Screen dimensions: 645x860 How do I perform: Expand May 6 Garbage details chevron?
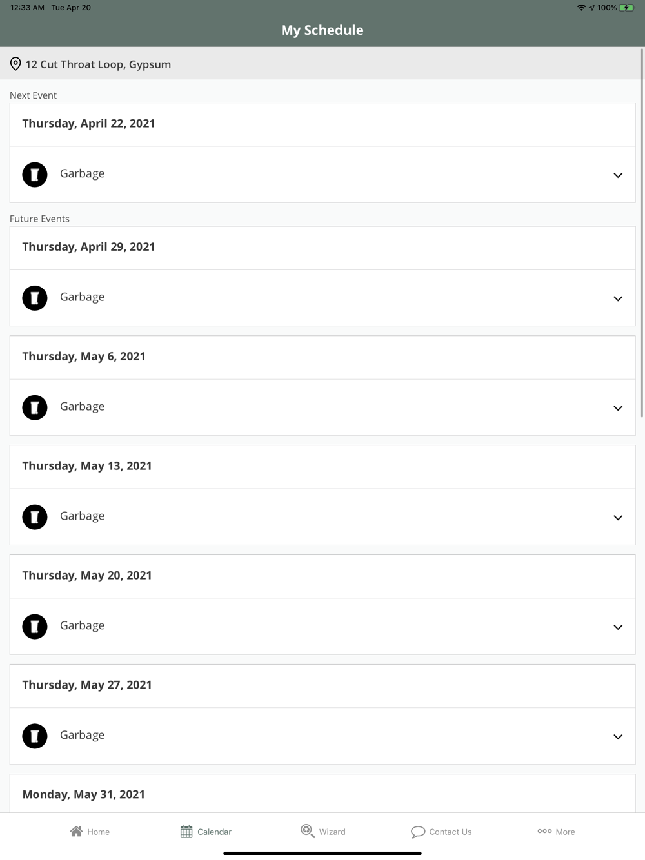[x=617, y=408]
